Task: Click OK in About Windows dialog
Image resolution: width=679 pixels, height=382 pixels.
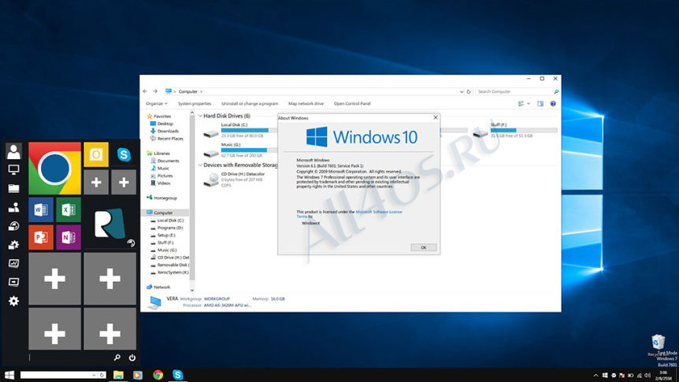Action: click(x=424, y=248)
